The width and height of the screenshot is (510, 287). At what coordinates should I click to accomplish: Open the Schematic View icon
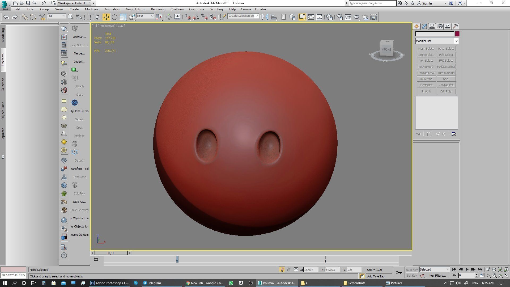click(x=319, y=17)
